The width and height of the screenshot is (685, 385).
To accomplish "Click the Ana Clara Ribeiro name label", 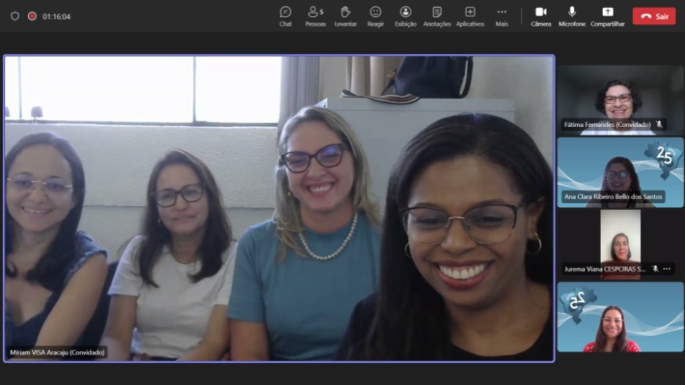I will pos(613,197).
